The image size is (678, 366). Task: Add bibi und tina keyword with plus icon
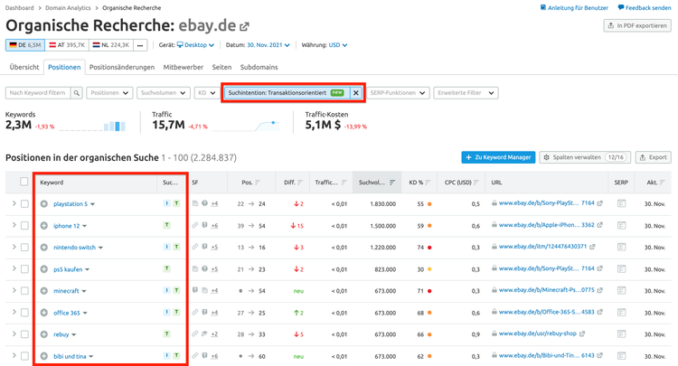pyautogui.click(x=44, y=356)
